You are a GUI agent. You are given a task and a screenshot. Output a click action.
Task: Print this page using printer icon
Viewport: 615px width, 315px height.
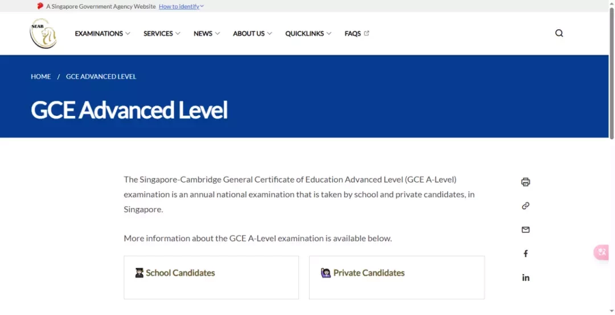(526, 182)
